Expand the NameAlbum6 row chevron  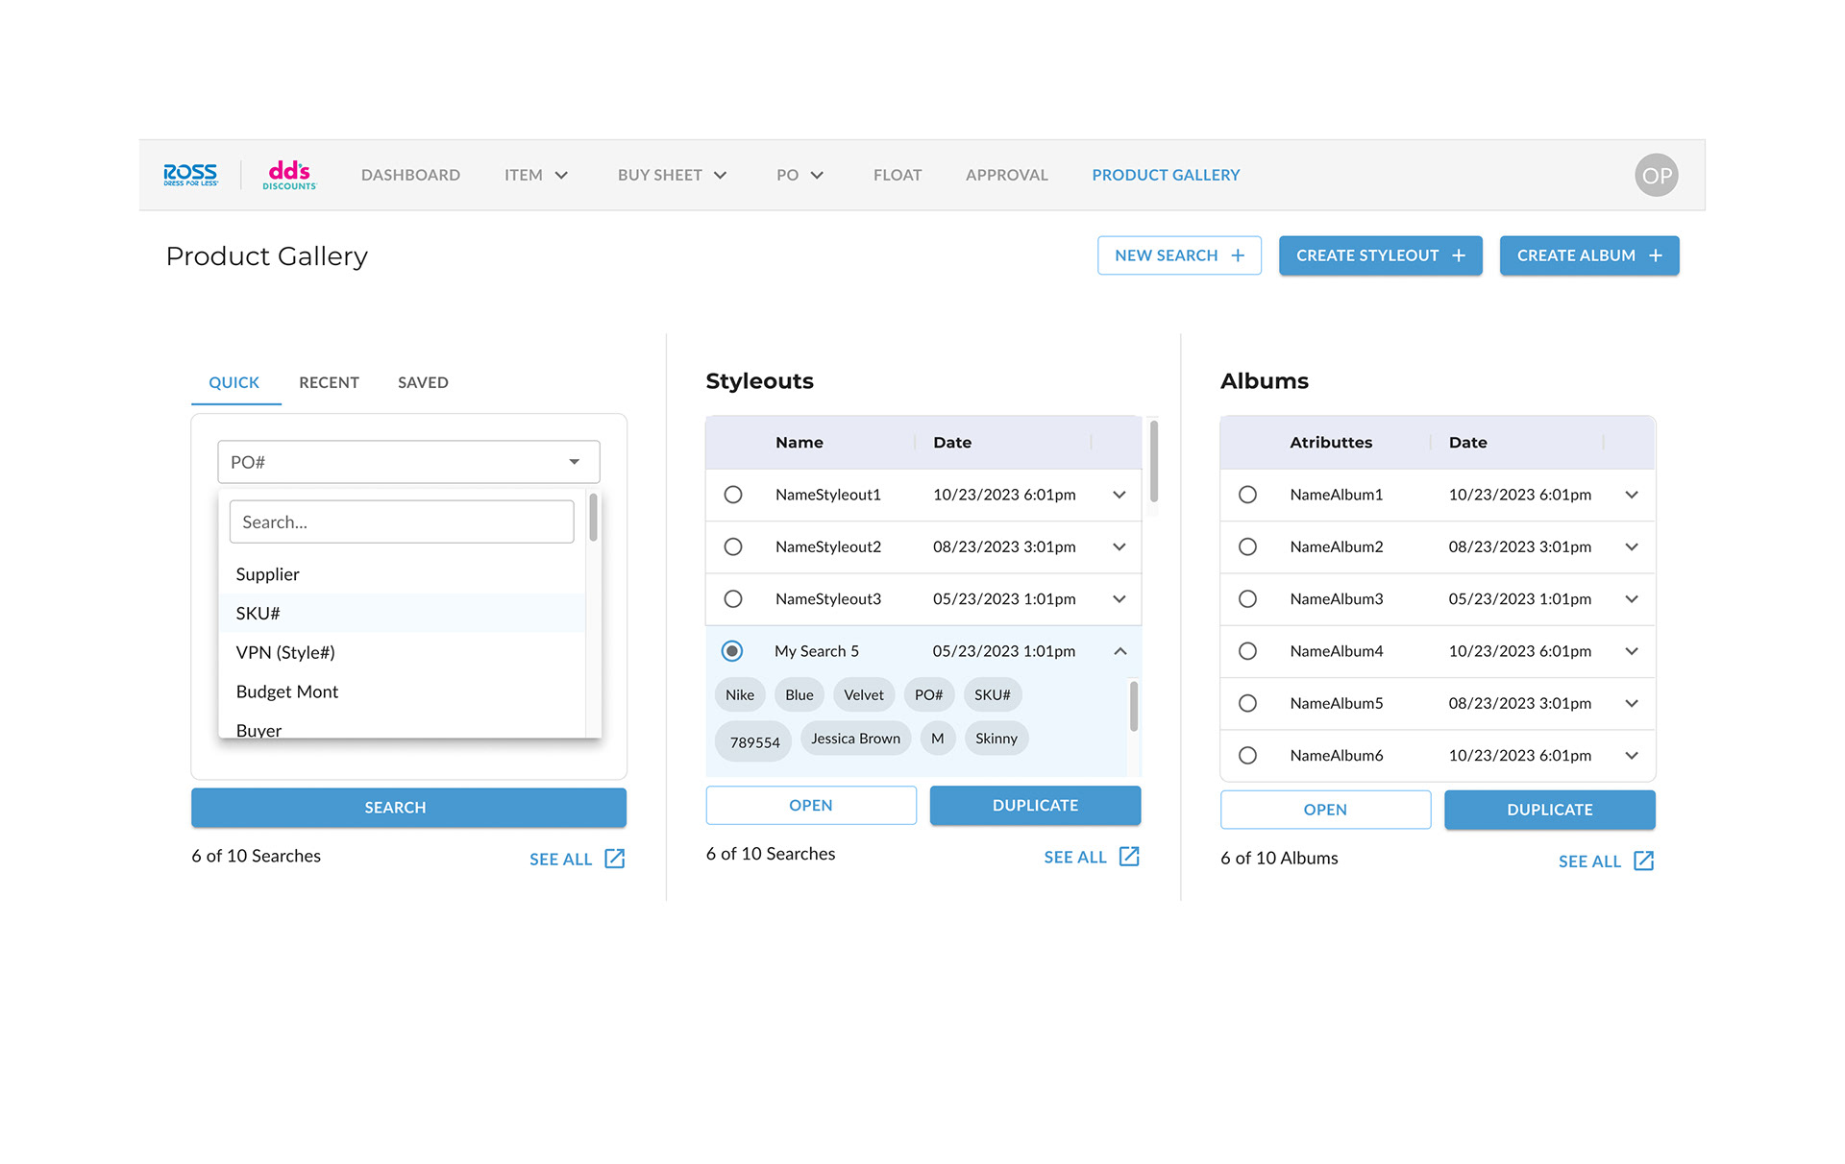pos(1632,756)
